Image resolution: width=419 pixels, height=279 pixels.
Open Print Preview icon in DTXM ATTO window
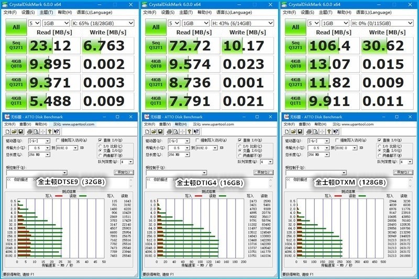click(315, 131)
